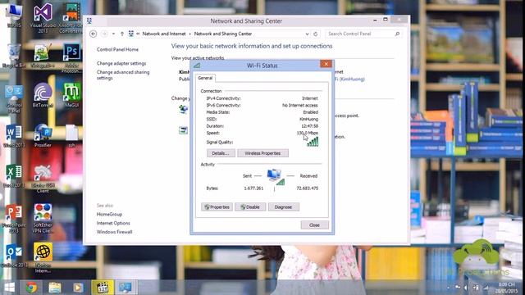This screenshot has width=525, height=295.
Task: Open the BitTorrent desktop shortcut
Action: [43, 96]
